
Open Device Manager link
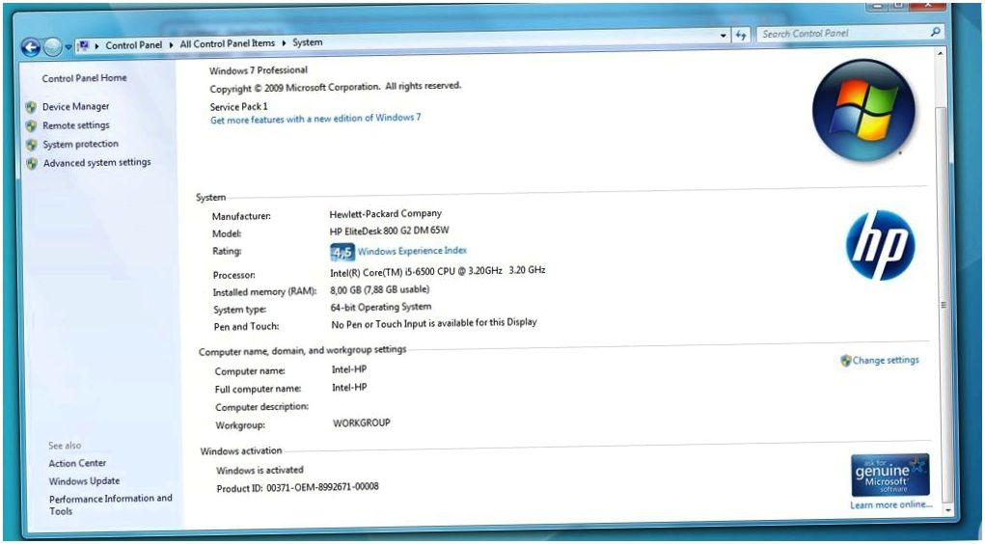click(x=75, y=107)
